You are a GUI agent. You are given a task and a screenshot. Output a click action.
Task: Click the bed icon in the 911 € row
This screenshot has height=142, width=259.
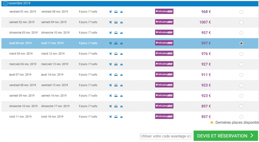click(116, 75)
